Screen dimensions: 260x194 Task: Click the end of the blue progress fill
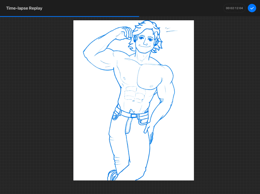tap(139, 16)
